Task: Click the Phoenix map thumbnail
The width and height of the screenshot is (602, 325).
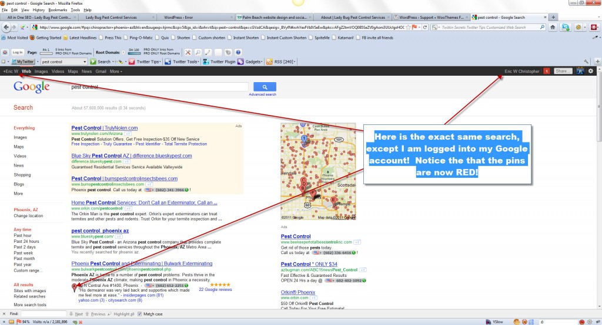Action: pos(318,171)
